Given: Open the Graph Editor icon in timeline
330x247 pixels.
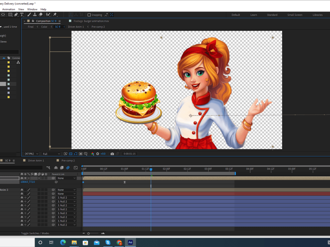Looking at the screenshot, I should point(76,168).
